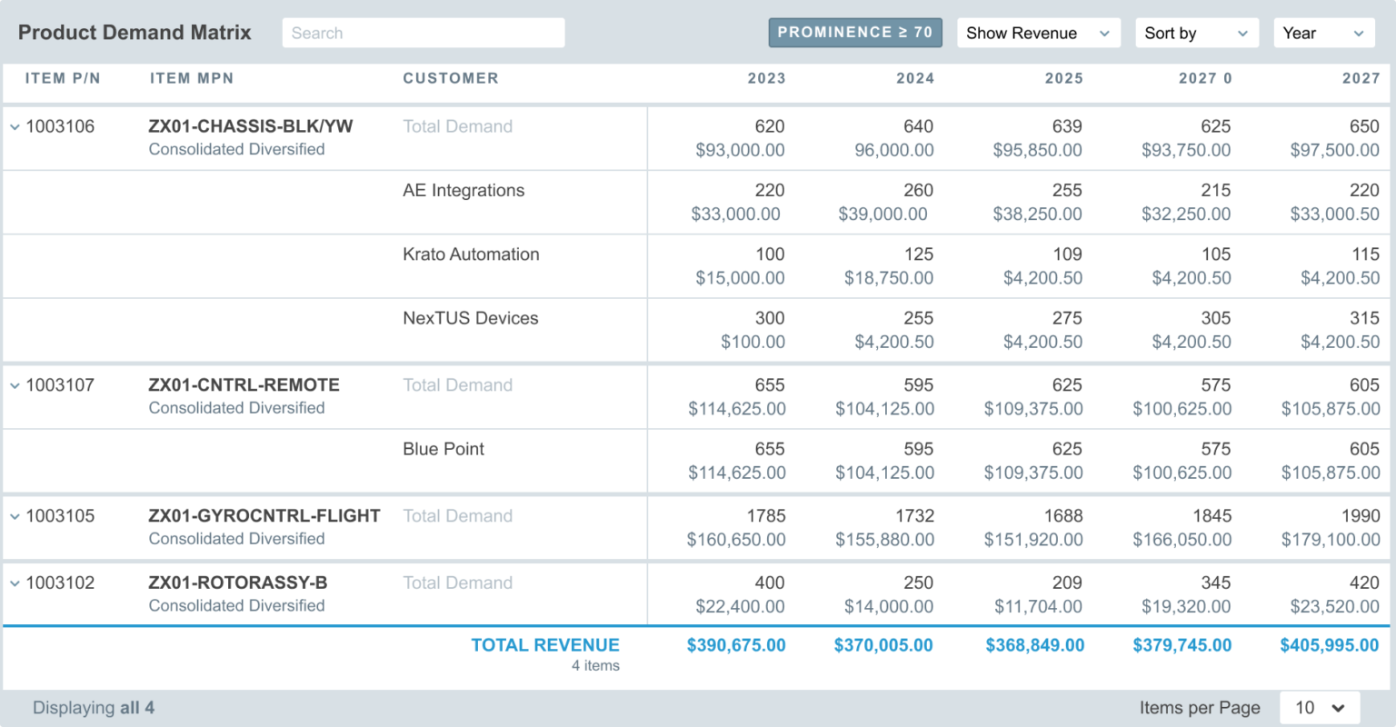Click the CUSTOMER column header
This screenshot has width=1396, height=727.
451,78
